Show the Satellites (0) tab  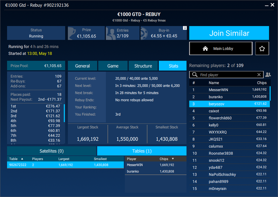52,151
